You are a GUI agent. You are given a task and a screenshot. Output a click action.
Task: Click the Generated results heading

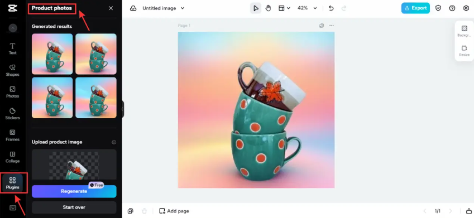[52, 26]
